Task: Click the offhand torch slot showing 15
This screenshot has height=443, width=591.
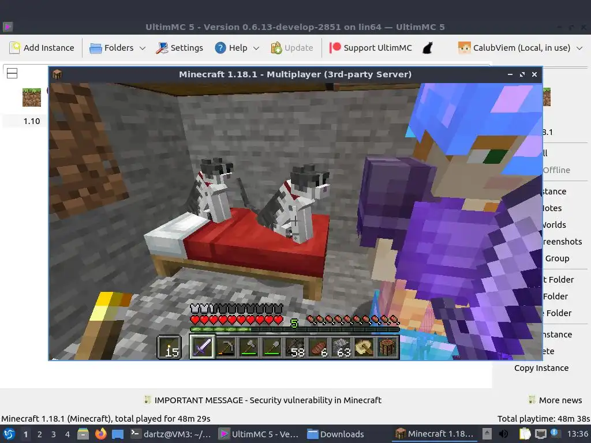Action: [x=169, y=347]
